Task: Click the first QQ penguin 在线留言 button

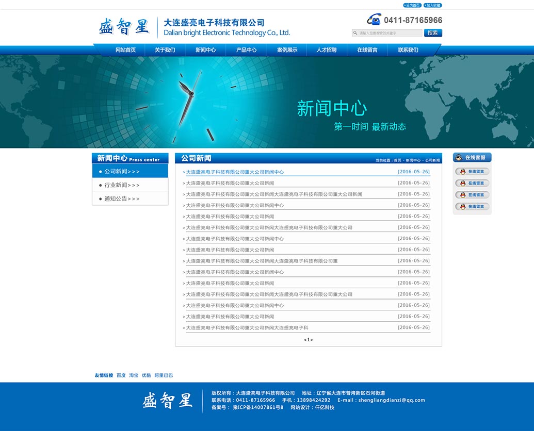Action: 472,172
